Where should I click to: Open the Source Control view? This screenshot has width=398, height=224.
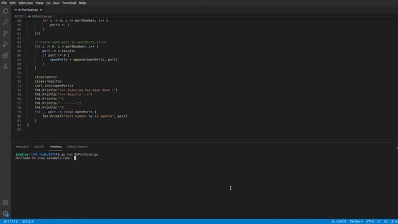[6, 33]
